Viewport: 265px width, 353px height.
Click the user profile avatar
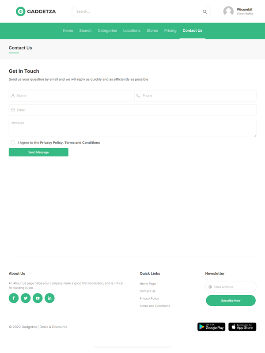[x=228, y=11]
